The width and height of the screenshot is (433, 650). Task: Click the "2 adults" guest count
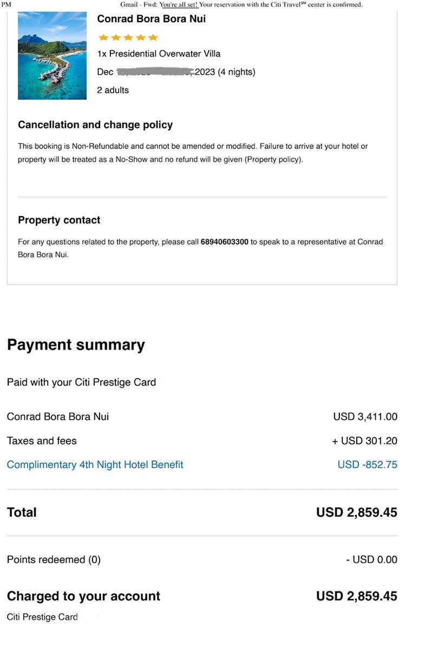click(x=113, y=90)
